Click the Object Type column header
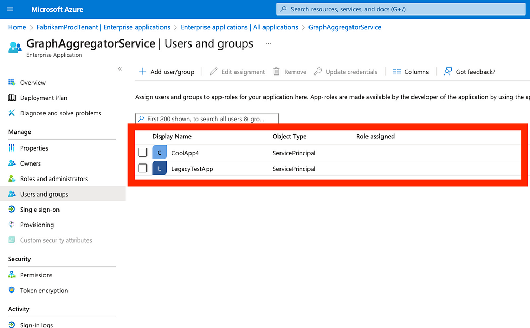This screenshot has height=328, width=530. [x=290, y=136]
